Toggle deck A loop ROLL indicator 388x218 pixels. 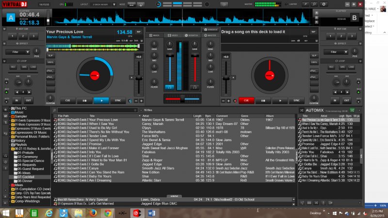click(6, 82)
